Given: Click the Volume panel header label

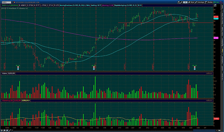Looking at the screenshot, I should [4, 73].
